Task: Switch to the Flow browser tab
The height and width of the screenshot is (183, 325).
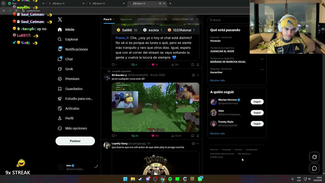Action: pos(26,4)
